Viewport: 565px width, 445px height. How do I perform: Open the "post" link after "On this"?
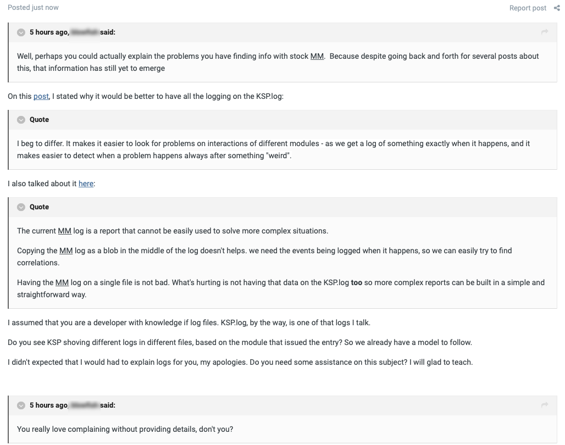tap(41, 96)
